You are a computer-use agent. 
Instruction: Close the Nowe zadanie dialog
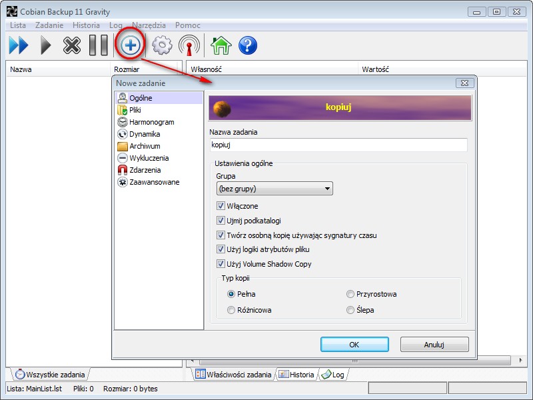pos(464,83)
